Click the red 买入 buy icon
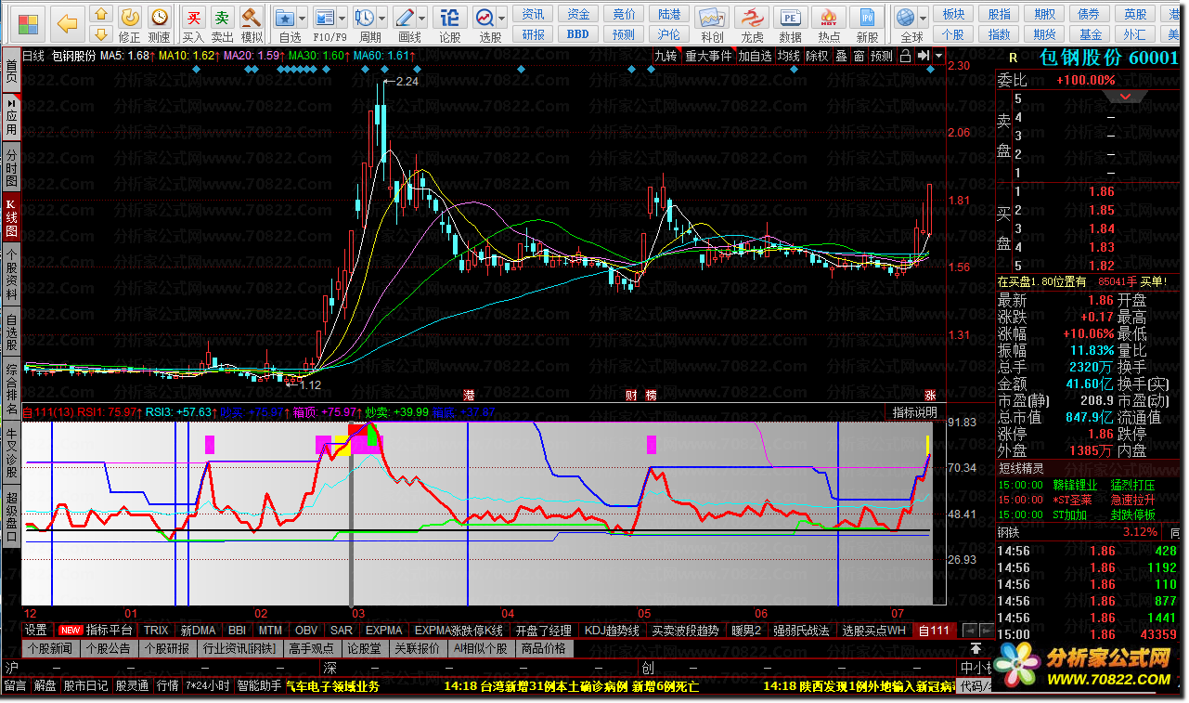This screenshot has height=703, width=1189. 192,25
